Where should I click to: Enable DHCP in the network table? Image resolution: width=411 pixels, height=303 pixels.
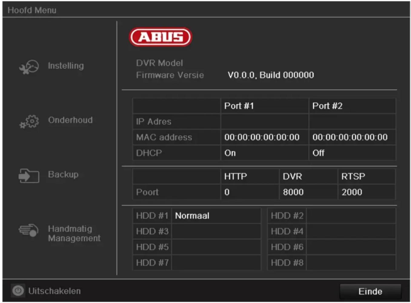click(x=148, y=153)
